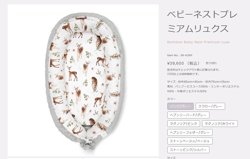
Task: Click the product title ベビーネストプレミアムリュクス
Action: point(202,21)
